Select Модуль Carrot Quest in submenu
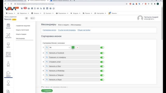 (x=22, y=30)
